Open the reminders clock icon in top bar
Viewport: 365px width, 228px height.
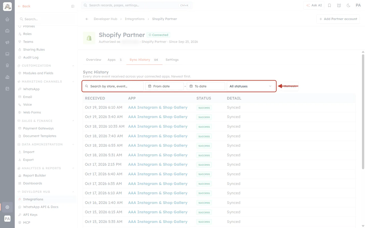coord(339,5)
